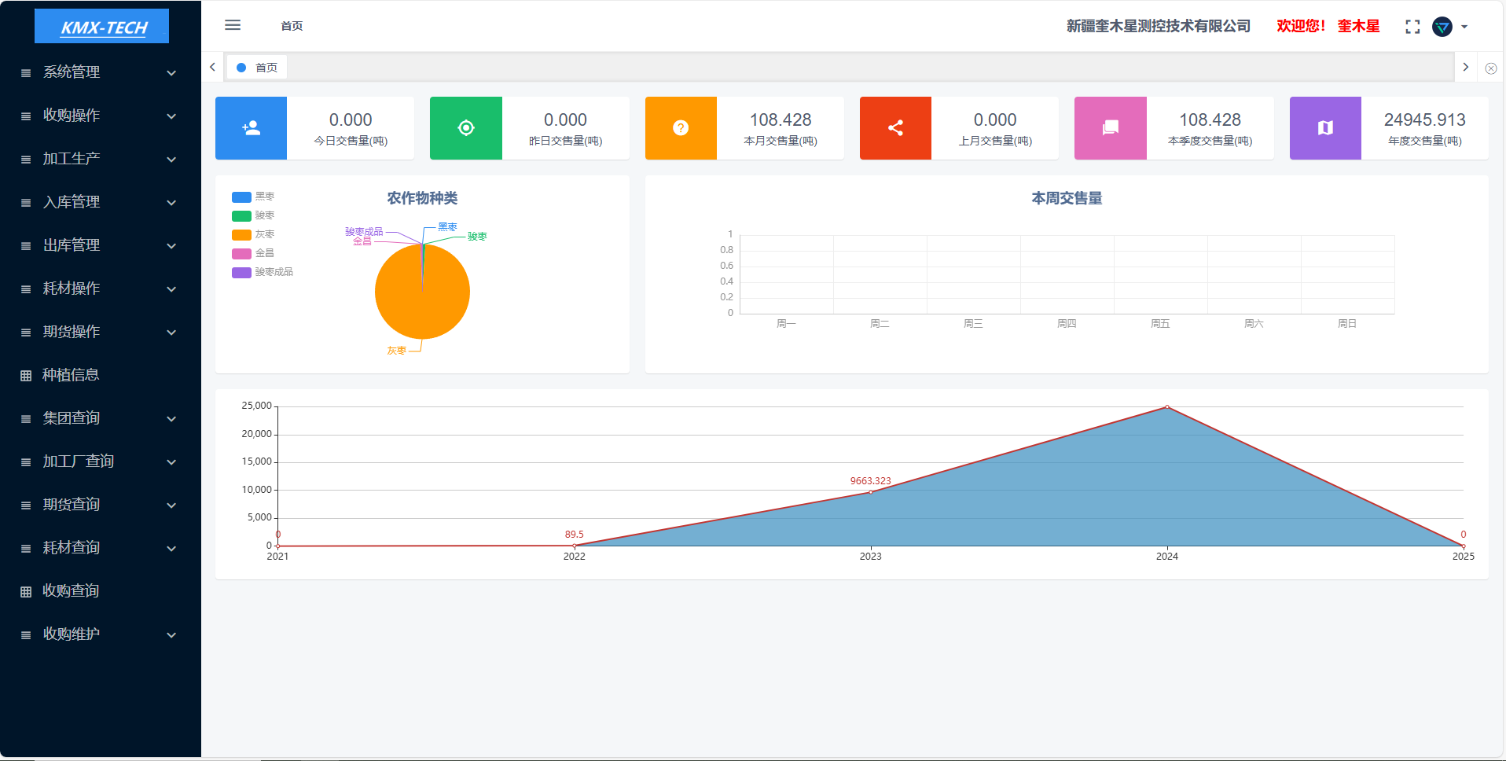Expand the 系统管理 sidebar menu

(x=100, y=72)
